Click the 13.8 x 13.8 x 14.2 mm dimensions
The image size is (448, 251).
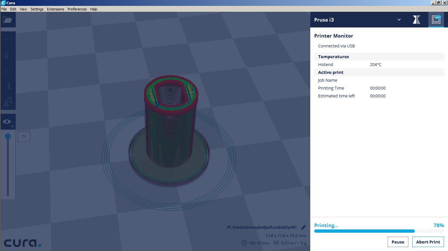(x=286, y=235)
